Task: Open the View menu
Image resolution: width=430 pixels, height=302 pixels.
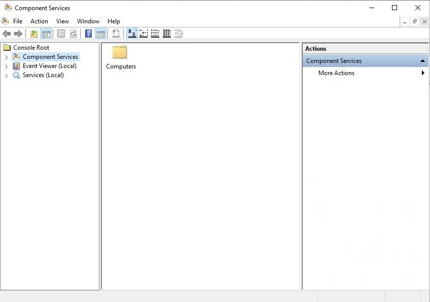Action: 62,21
